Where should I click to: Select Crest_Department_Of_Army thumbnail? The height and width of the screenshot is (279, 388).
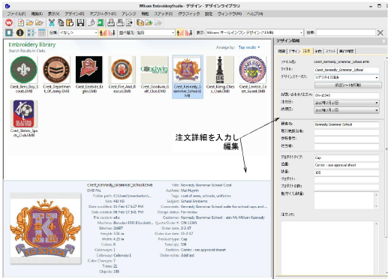(x=56, y=74)
